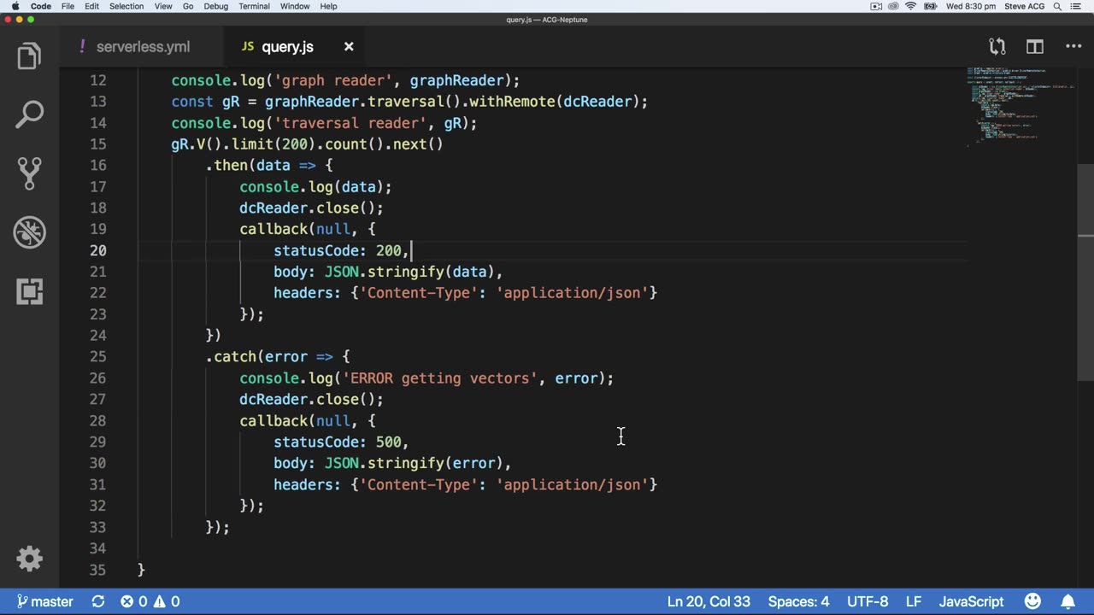The height and width of the screenshot is (615, 1094).
Task: Open the notifications bell
Action: 1068,601
